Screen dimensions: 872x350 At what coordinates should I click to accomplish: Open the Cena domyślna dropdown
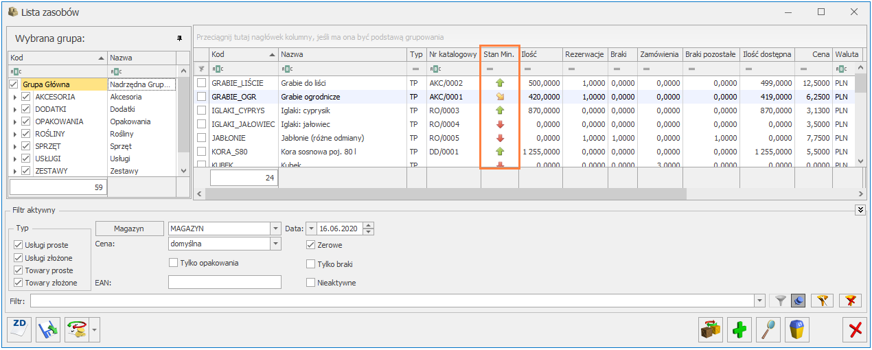276,244
